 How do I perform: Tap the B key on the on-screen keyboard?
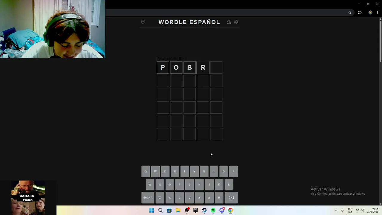[199, 198]
